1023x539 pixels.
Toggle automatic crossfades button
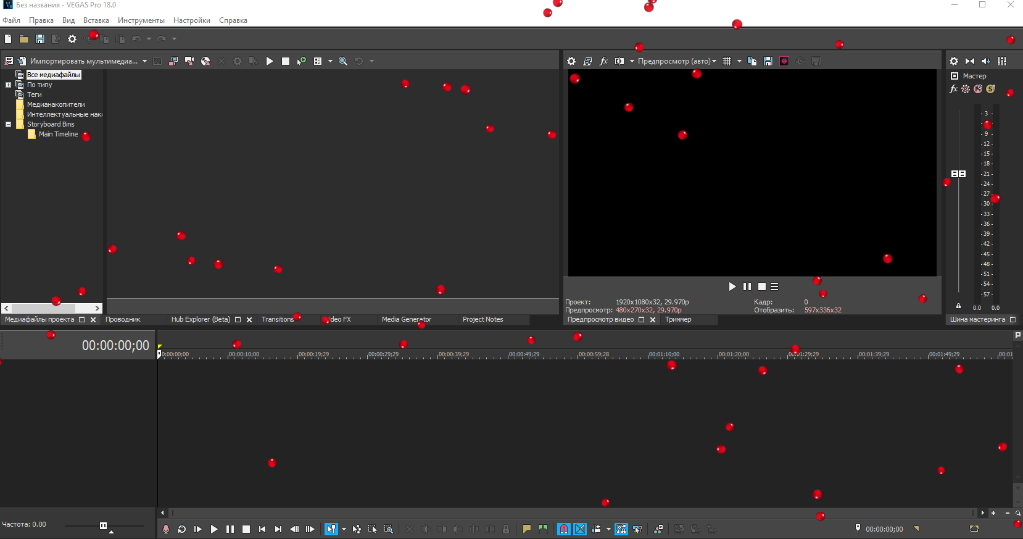click(x=580, y=529)
